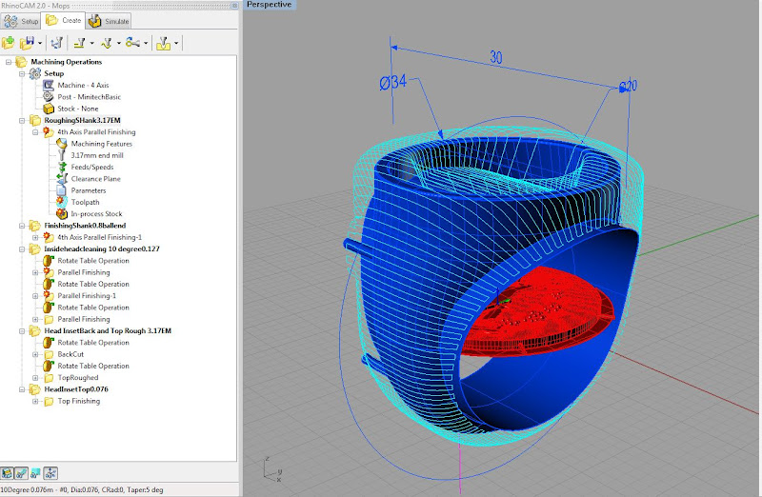Image resolution: width=762 pixels, height=497 pixels.
Task: Click the Machine - 4 Axis icon
Action: coord(50,86)
